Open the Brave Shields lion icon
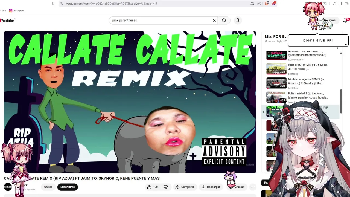This screenshot has height=197, width=350. (267, 4)
